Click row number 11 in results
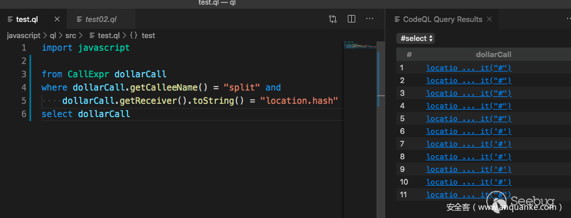 pos(403,195)
